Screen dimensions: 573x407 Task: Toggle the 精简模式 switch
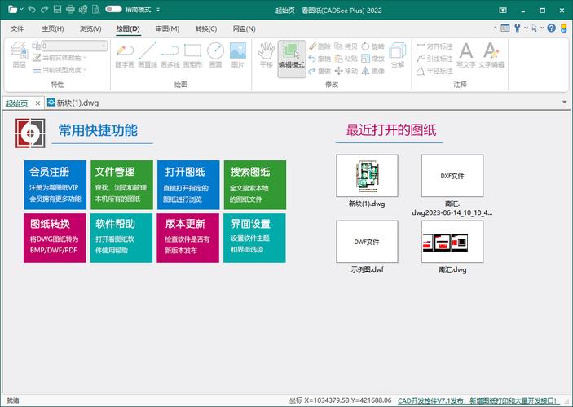(113, 9)
